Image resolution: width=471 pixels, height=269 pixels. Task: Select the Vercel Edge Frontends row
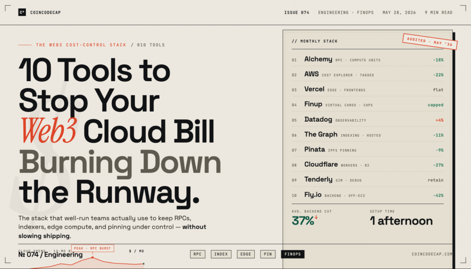(368, 89)
